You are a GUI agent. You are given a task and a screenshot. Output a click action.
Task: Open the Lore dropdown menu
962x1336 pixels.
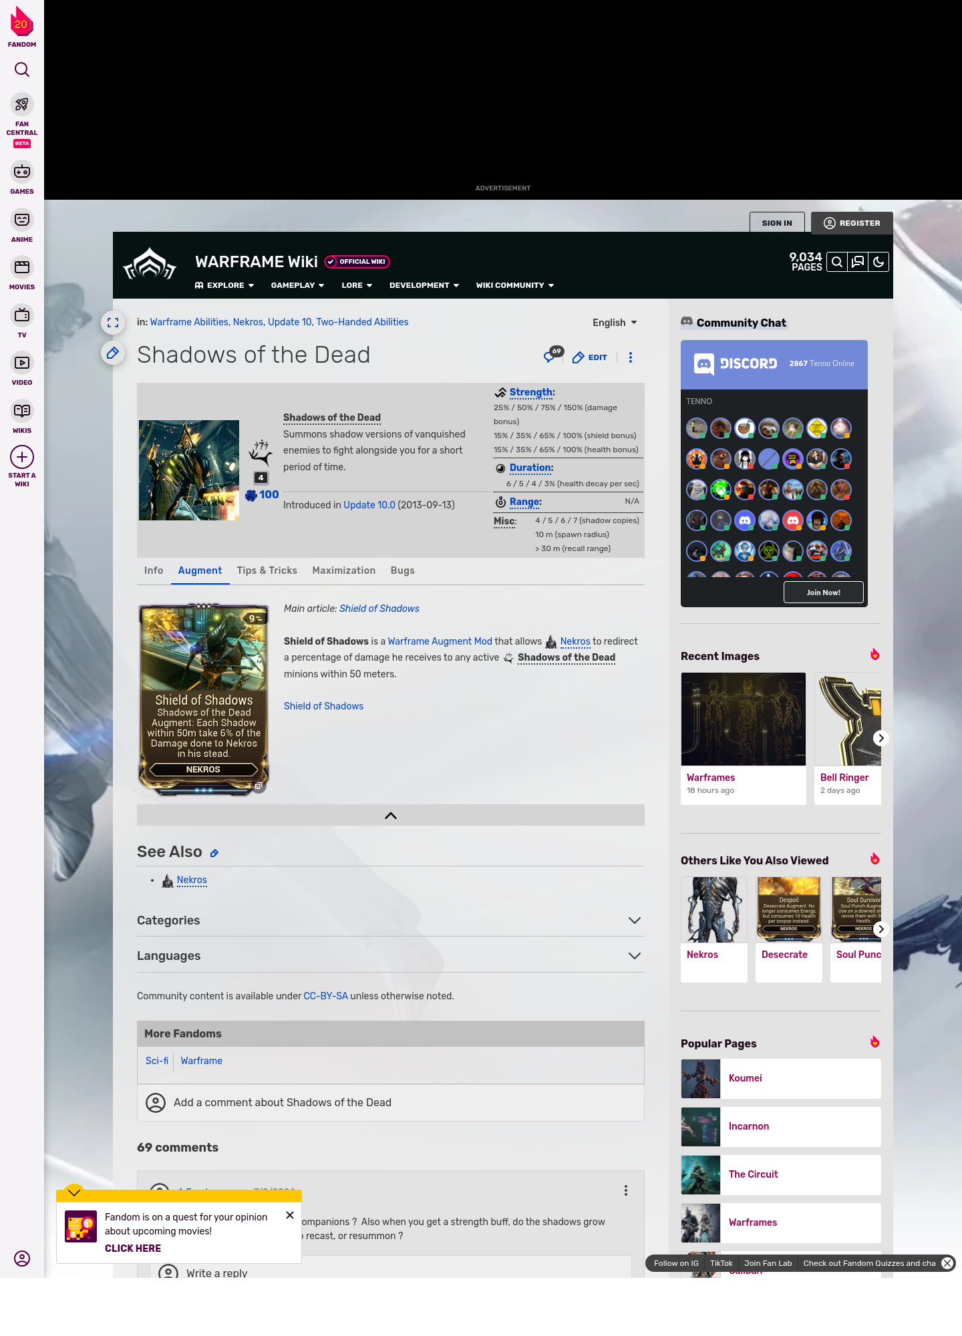point(357,285)
